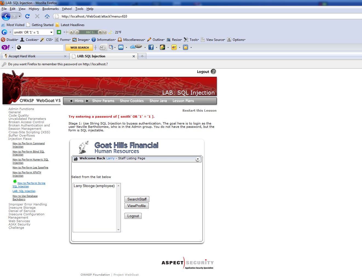The height and width of the screenshot is (277, 362).
Task: Click the SearchStaff button
Action: coord(137,199)
